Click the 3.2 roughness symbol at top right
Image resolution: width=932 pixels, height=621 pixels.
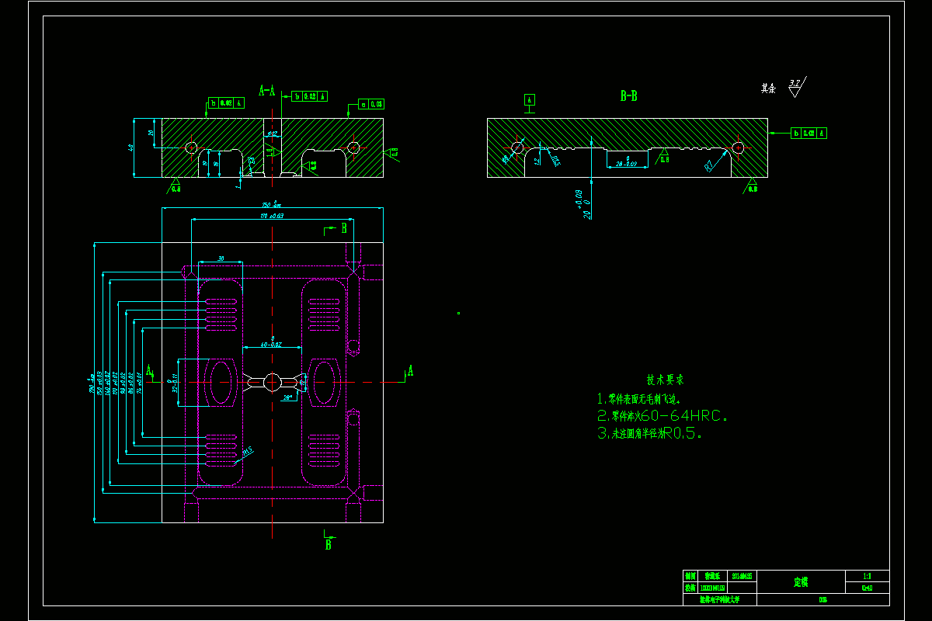796,86
